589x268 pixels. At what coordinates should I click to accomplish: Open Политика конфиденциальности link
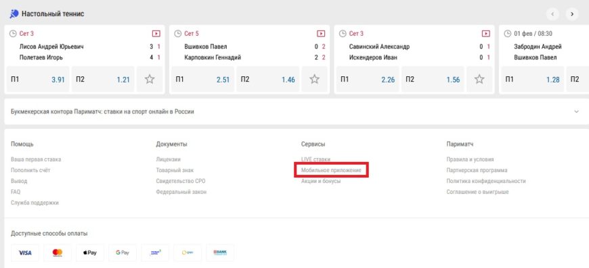click(x=486, y=181)
